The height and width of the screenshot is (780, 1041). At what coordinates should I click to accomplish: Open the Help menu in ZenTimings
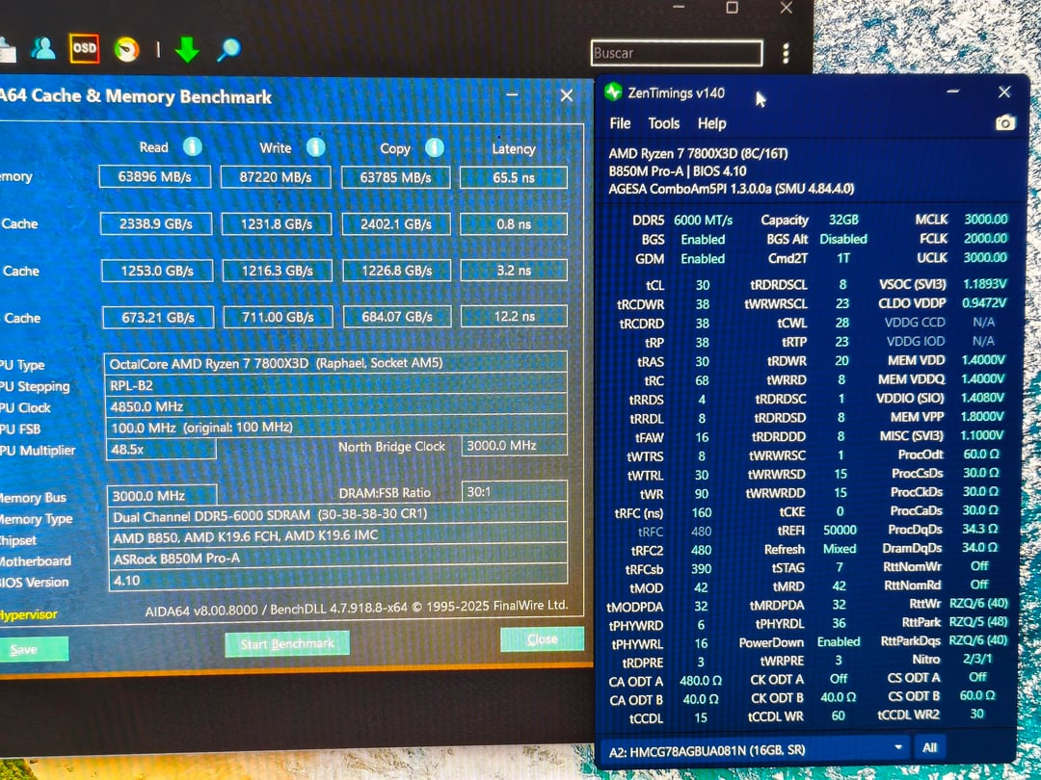point(711,123)
